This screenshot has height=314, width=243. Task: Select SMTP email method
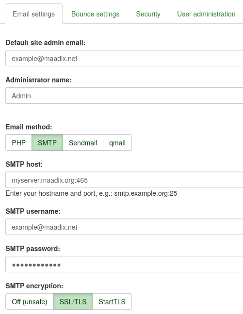48,142
